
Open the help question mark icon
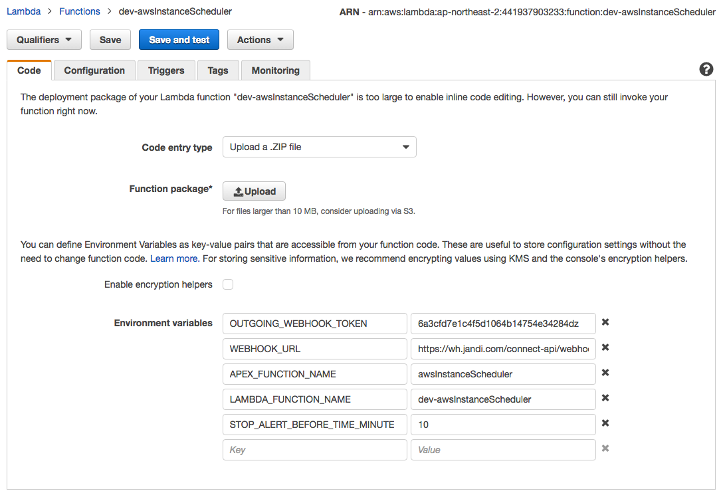point(706,70)
